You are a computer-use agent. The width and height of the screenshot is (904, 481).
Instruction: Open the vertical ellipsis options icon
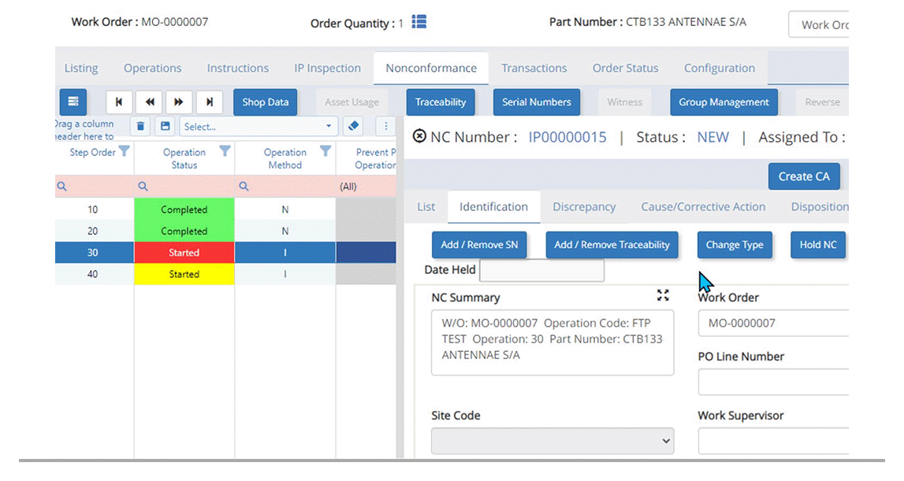tap(385, 126)
